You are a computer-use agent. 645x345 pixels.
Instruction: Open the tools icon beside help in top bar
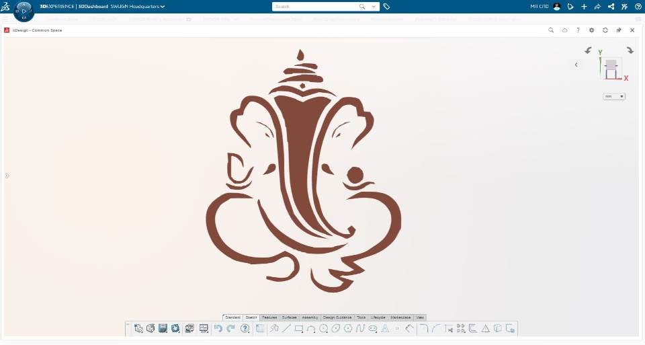624,7
